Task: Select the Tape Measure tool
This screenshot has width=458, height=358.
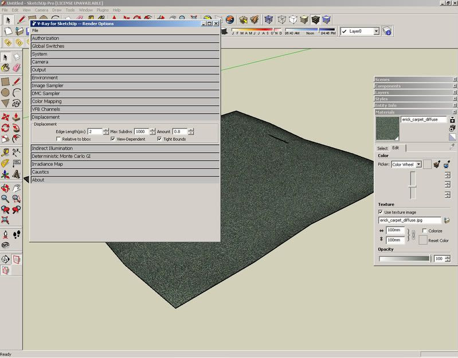Action: [x=5, y=152]
